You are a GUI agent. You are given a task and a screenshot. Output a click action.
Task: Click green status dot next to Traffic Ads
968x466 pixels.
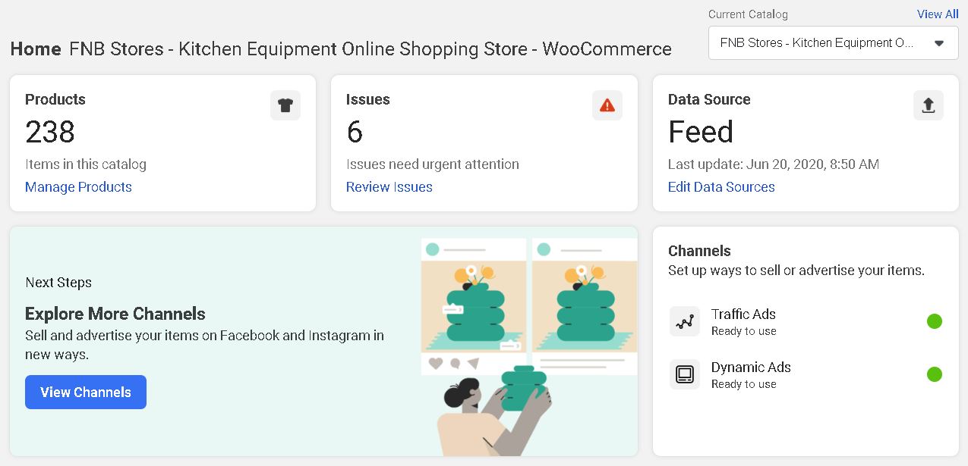pyautogui.click(x=935, y=321)
